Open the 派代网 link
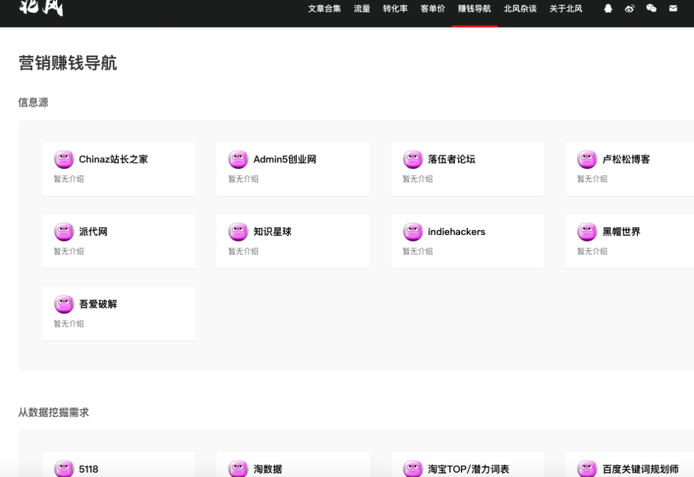The image size is (694, 477). click(93, 232)
